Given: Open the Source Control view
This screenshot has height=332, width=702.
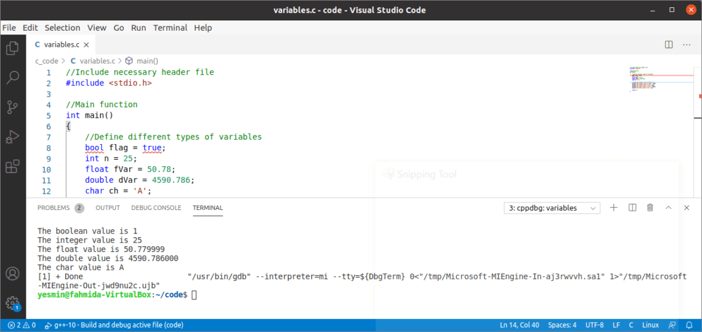Looking at the screenshot, I should [12, 107].
